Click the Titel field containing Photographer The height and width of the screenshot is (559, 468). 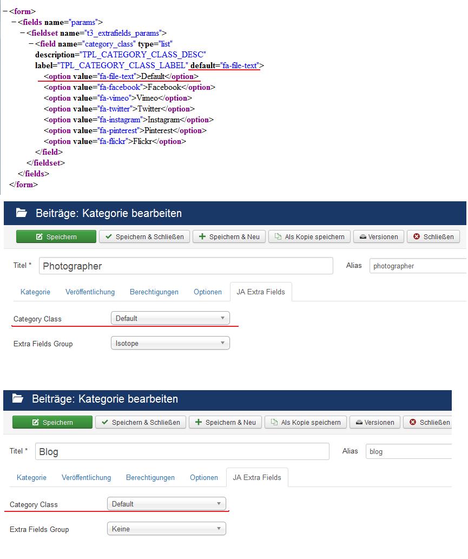tap(186, 266)
